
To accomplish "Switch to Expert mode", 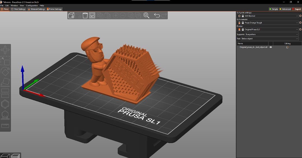I will click(297, 9).
